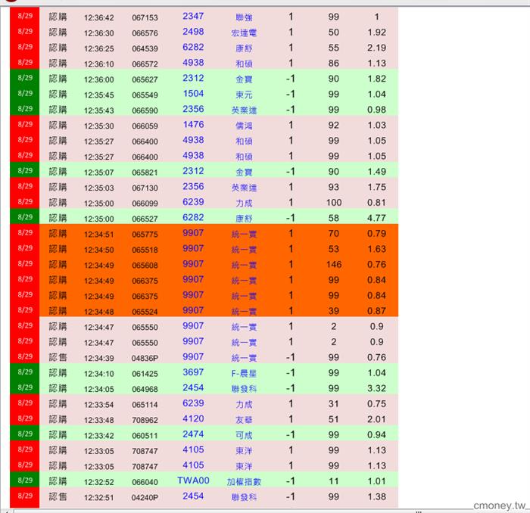
Task: Click 聯發科 name in the 12:34:05 row
Action: (244, 389)
